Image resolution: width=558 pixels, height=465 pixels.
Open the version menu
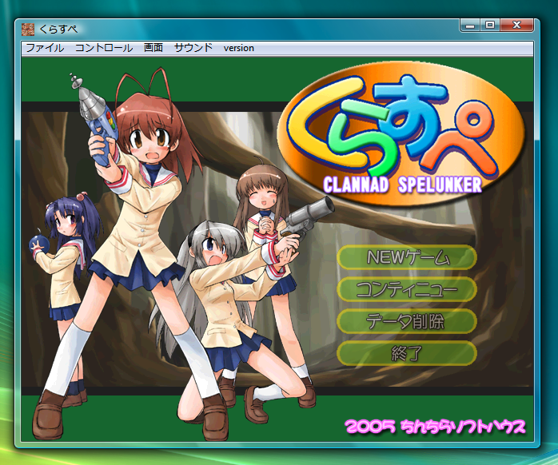coord(238,48)
